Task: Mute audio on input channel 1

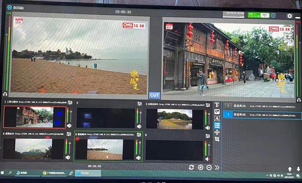Action: coord(69,126)
